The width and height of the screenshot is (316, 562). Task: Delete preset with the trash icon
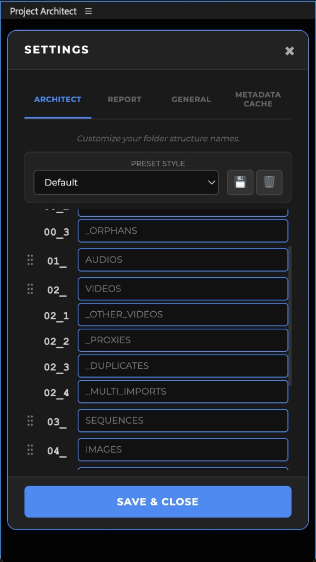point(269,182)
